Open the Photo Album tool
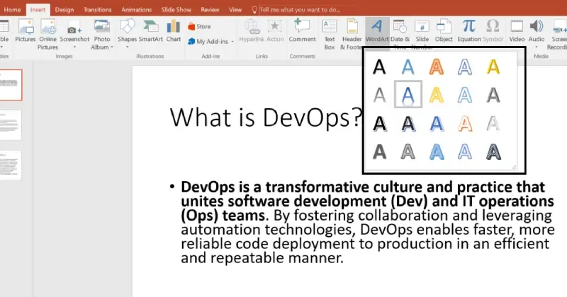567x297 pixels. pyautogui.click(x=102, y=34)
